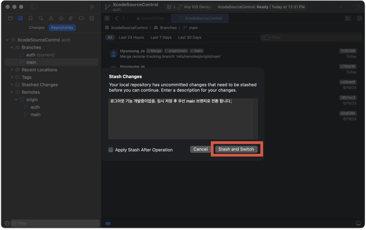Click the editor grid related items icon
Image resolution: width=366 pixels, height=230 pixels.
[107, 18]
